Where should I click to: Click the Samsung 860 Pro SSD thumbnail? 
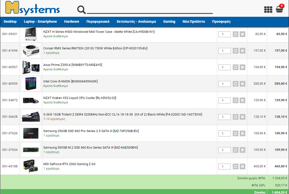tap(31, 133)
